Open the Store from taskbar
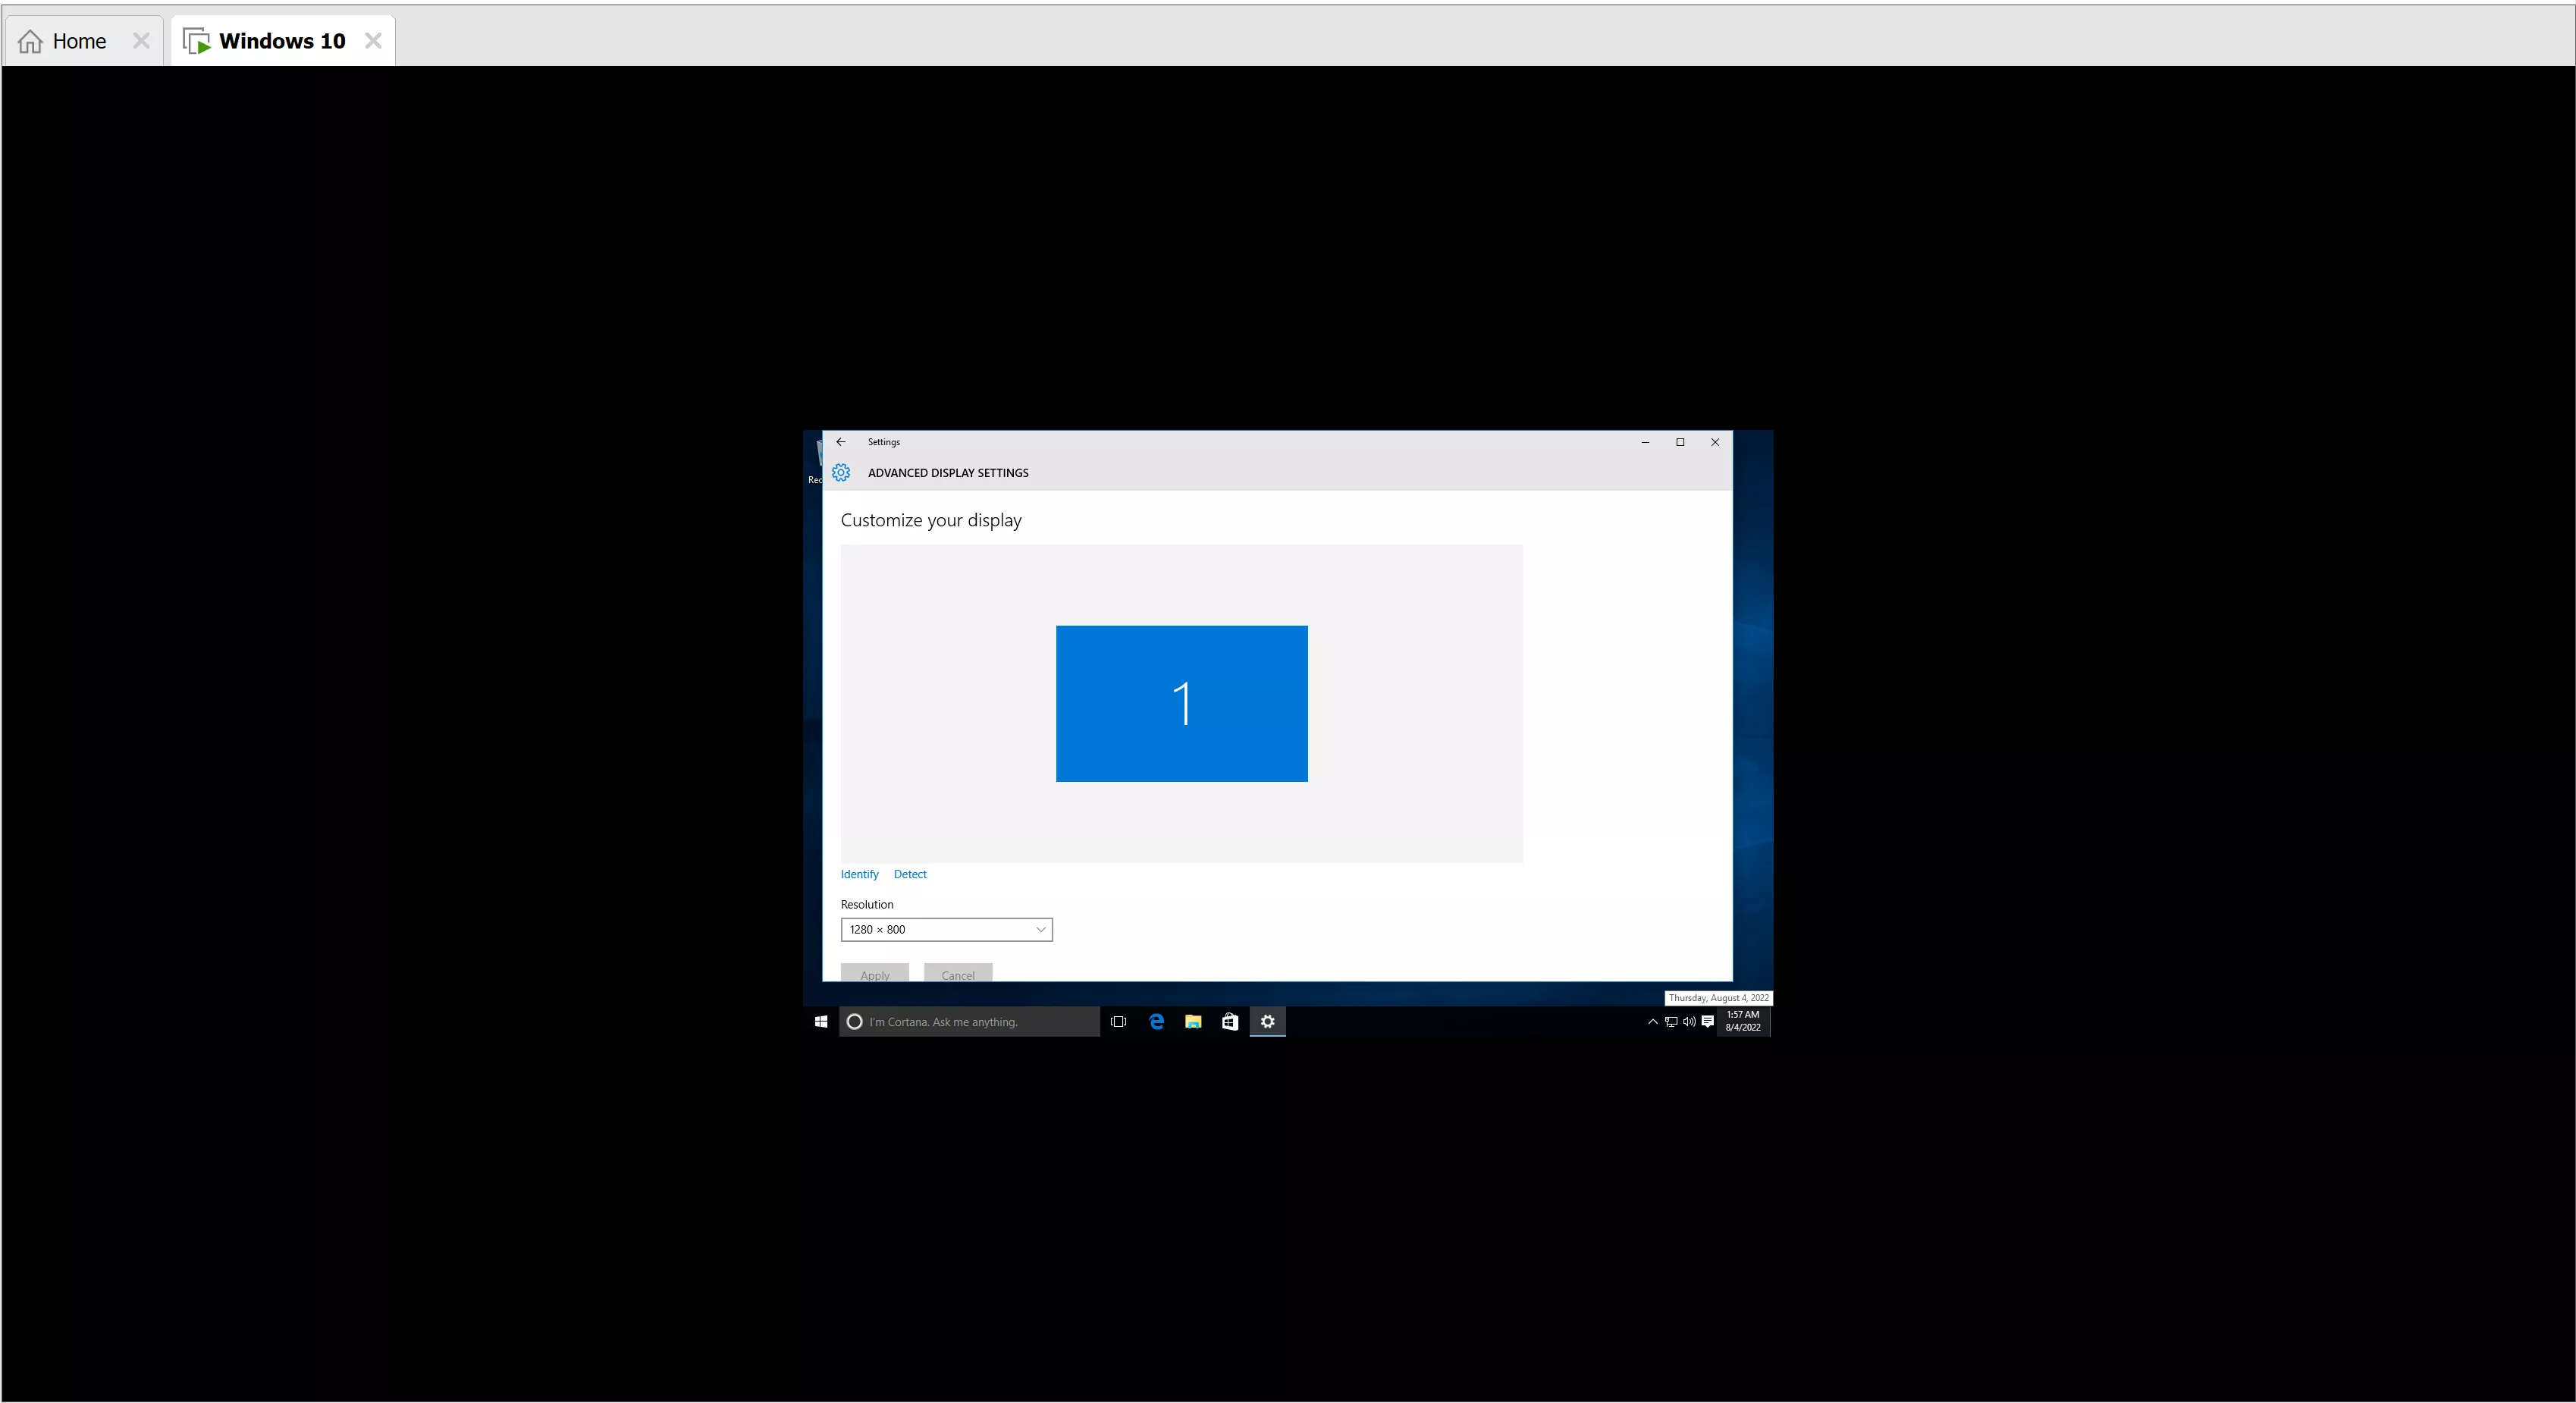The height and width of the screenshot is (1403, 2576). [1230, 1022]
